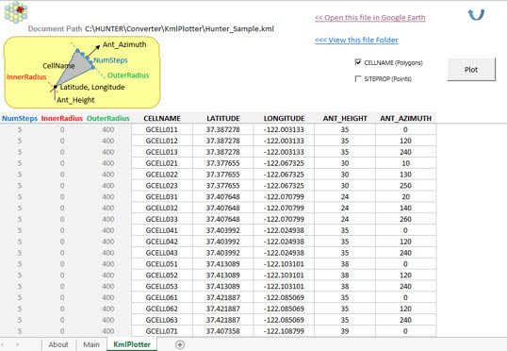Open this file in Google Earth link
Viewport: 507px width, 351px height.
(x=370, y=18)
